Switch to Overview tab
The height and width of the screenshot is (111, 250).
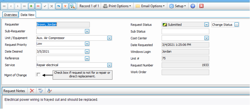[x=11, y=15]
